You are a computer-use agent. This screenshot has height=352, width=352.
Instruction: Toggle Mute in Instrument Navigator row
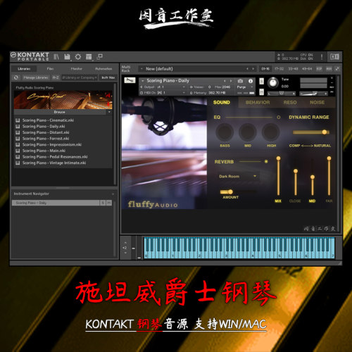tap(108, 203)
